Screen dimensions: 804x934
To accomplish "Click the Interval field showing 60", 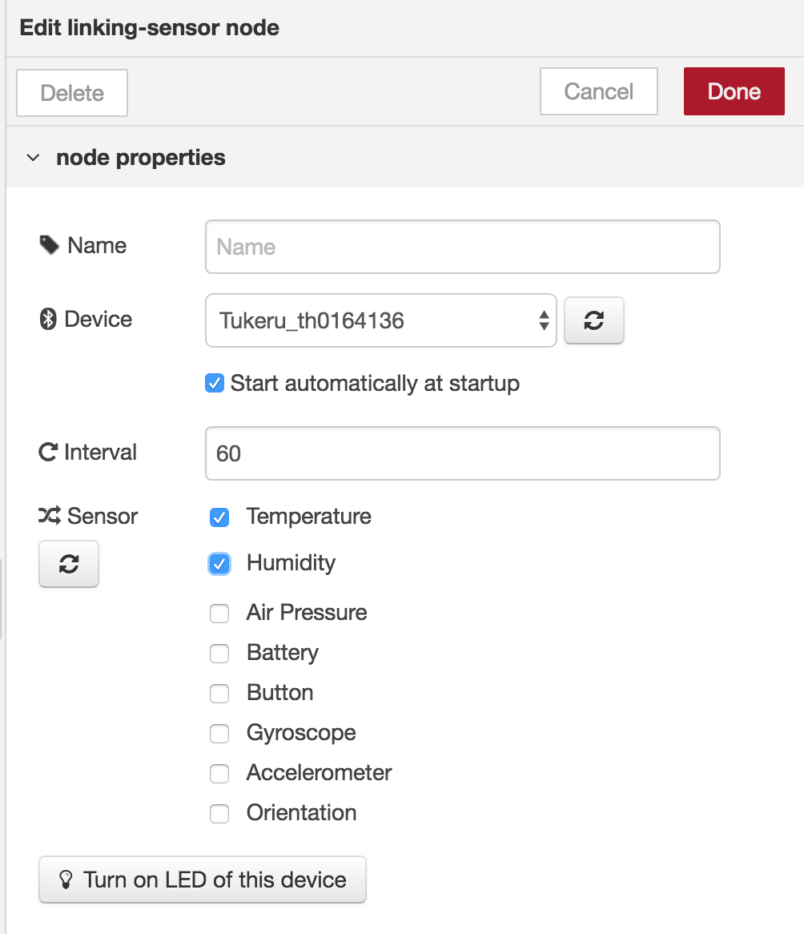I will pos(463,453).
